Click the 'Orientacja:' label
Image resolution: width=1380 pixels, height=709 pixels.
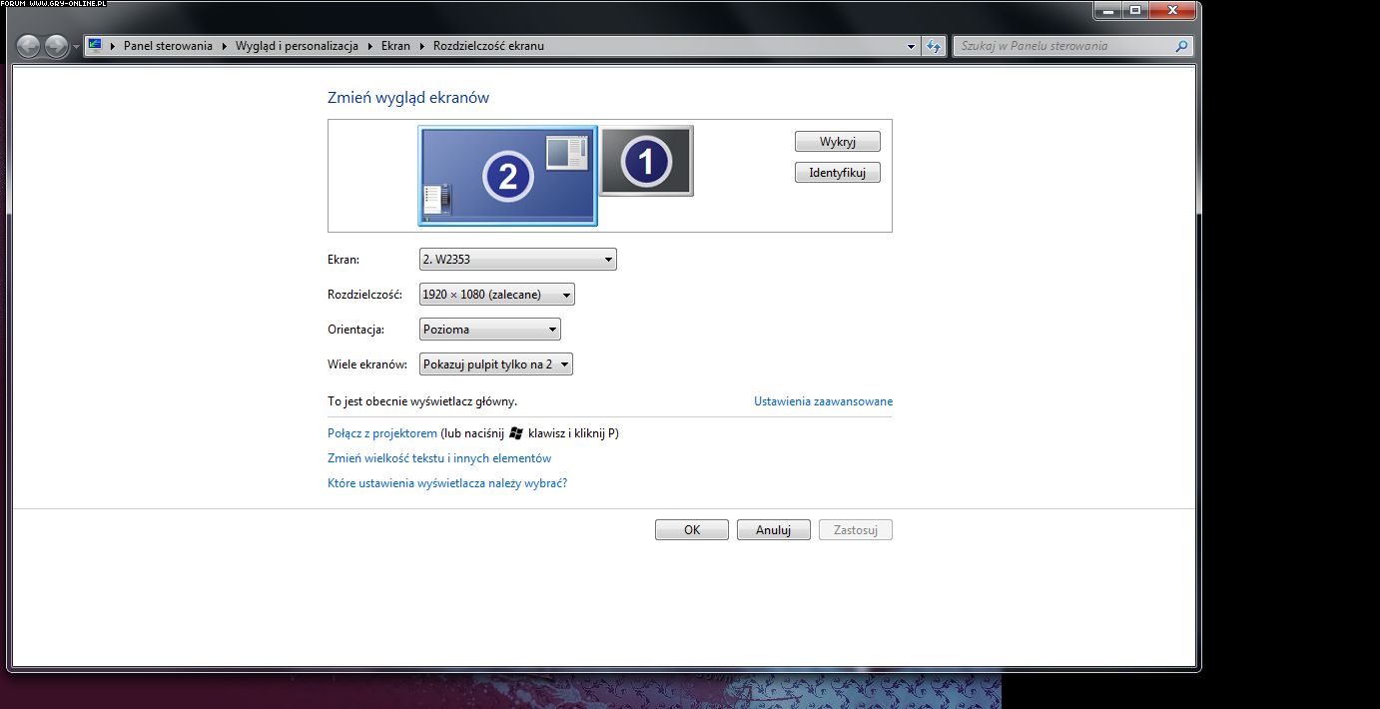coord(355,330)
